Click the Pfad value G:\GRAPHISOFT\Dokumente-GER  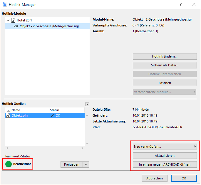point(157,127)
